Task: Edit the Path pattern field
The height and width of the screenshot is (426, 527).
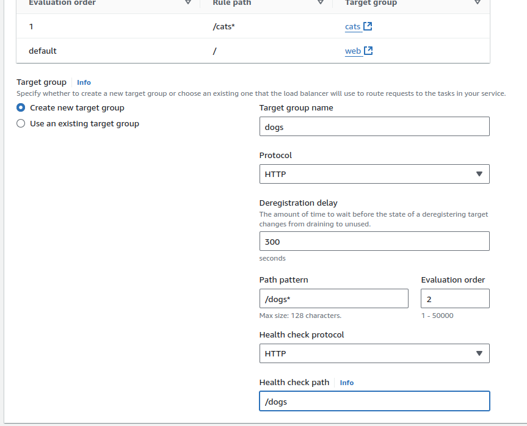Action: (333, 298)
